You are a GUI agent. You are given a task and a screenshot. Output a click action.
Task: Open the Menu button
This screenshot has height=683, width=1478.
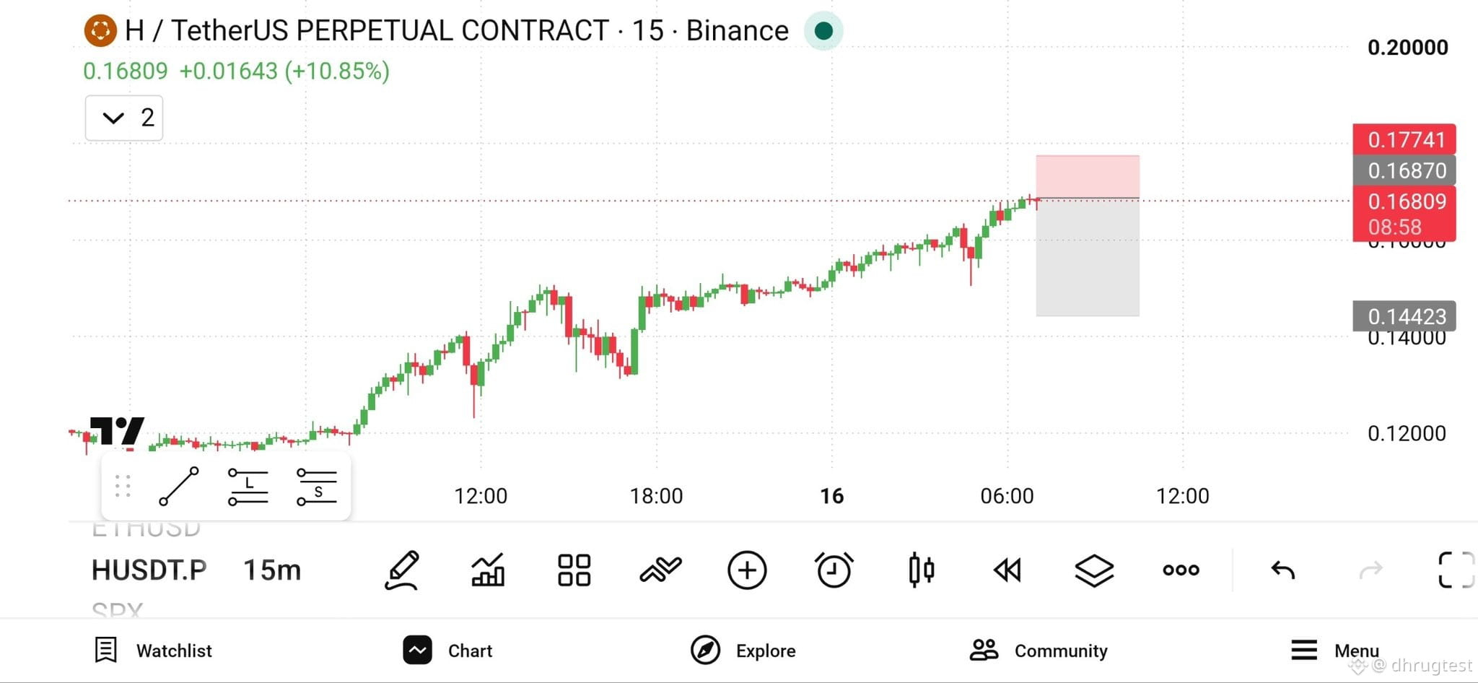click(1335, 651)
